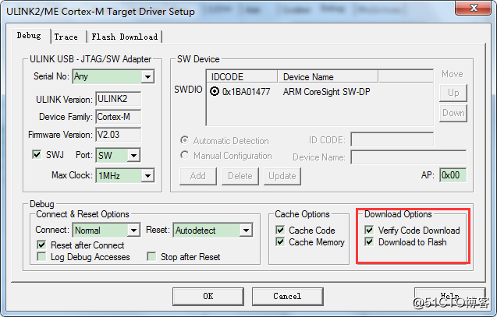Select the 0x1BA01477 device radio icon
The height and width of the screenshot is (317, 497).
[x=215, y=91]
